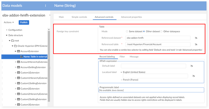This screenshot has height=109, width=209.
Task: Open the Data models kebab menu
Action: pyautogui.click(x=45, y=6)
